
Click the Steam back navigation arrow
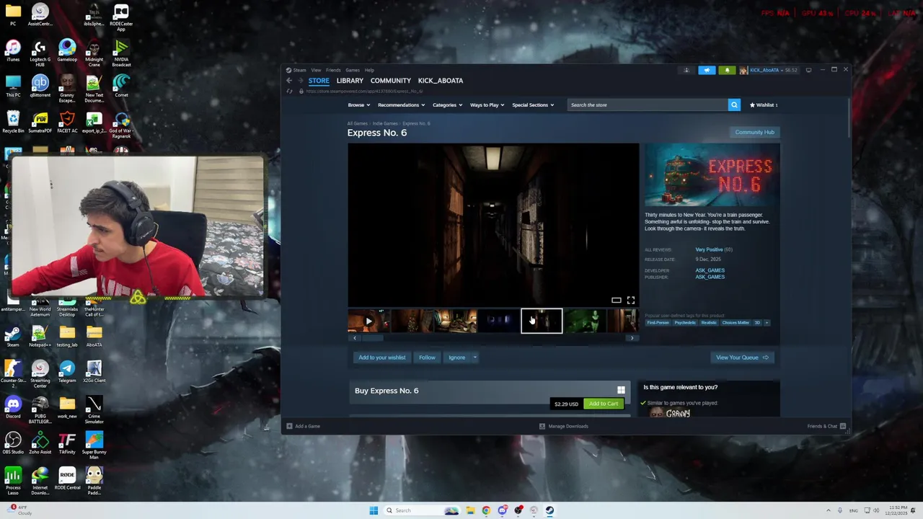pos(289,81)
